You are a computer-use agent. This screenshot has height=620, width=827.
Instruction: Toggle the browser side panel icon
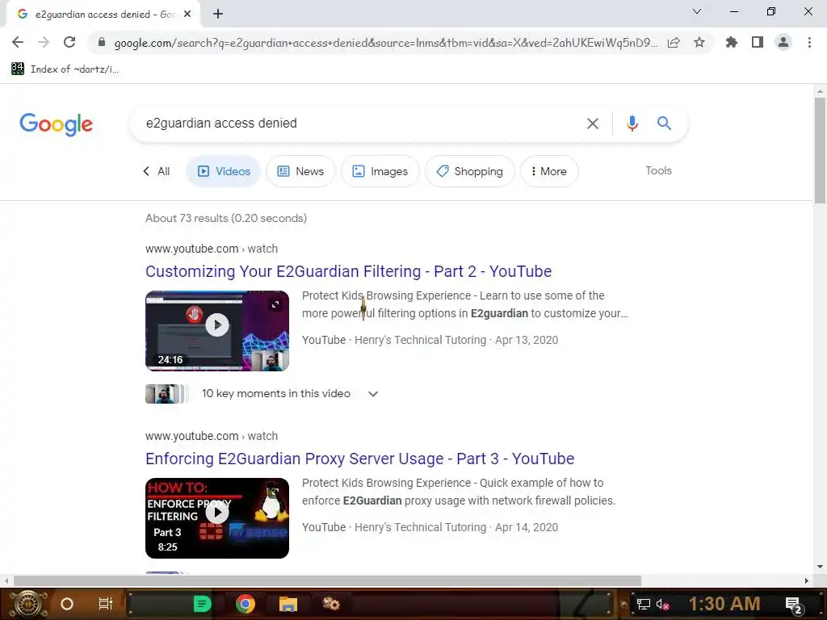click(758, 42)
